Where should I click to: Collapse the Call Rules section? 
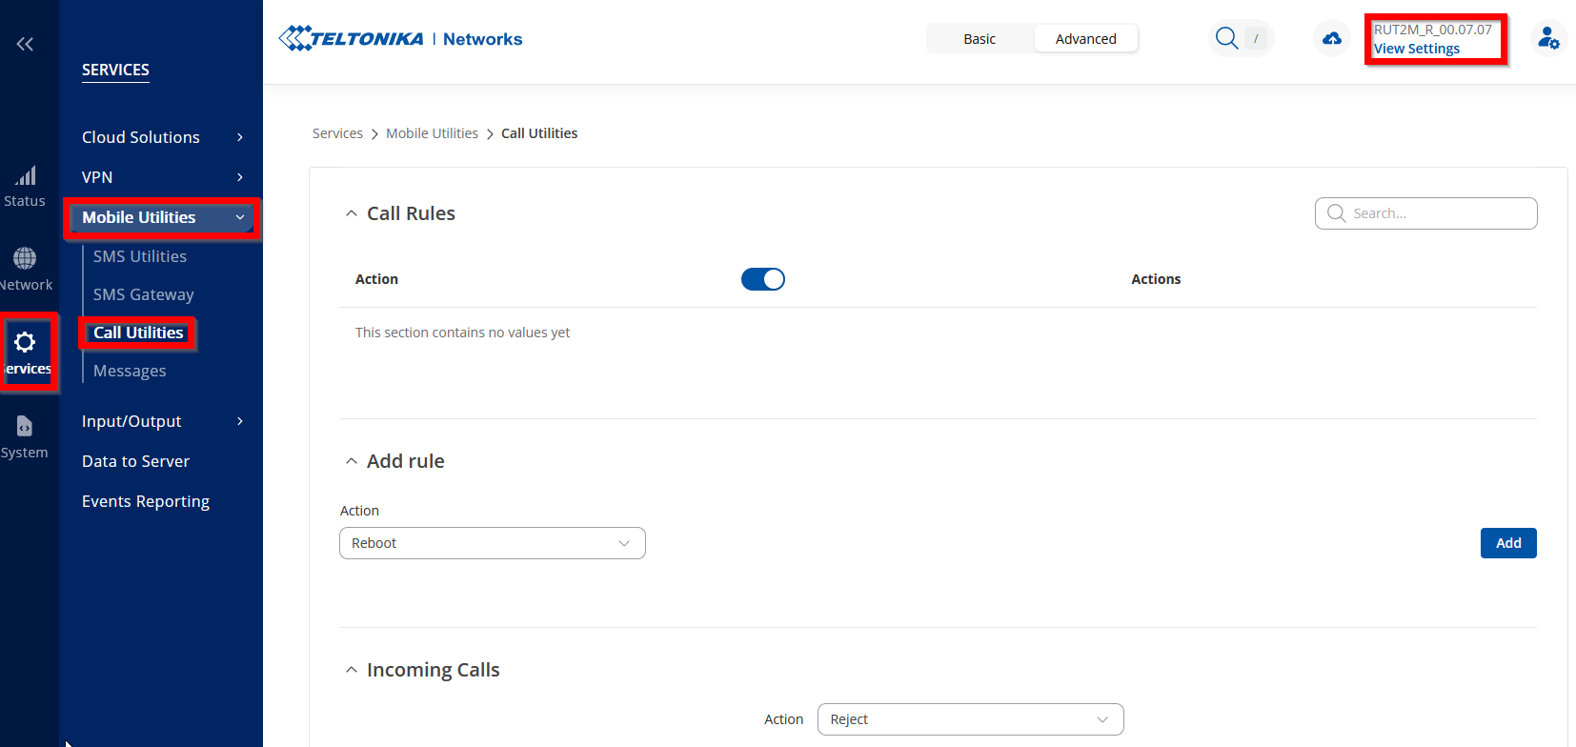tap(352, 214)
